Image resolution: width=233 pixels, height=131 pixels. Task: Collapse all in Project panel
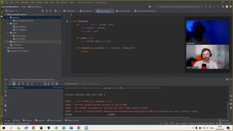pos(50,11)
